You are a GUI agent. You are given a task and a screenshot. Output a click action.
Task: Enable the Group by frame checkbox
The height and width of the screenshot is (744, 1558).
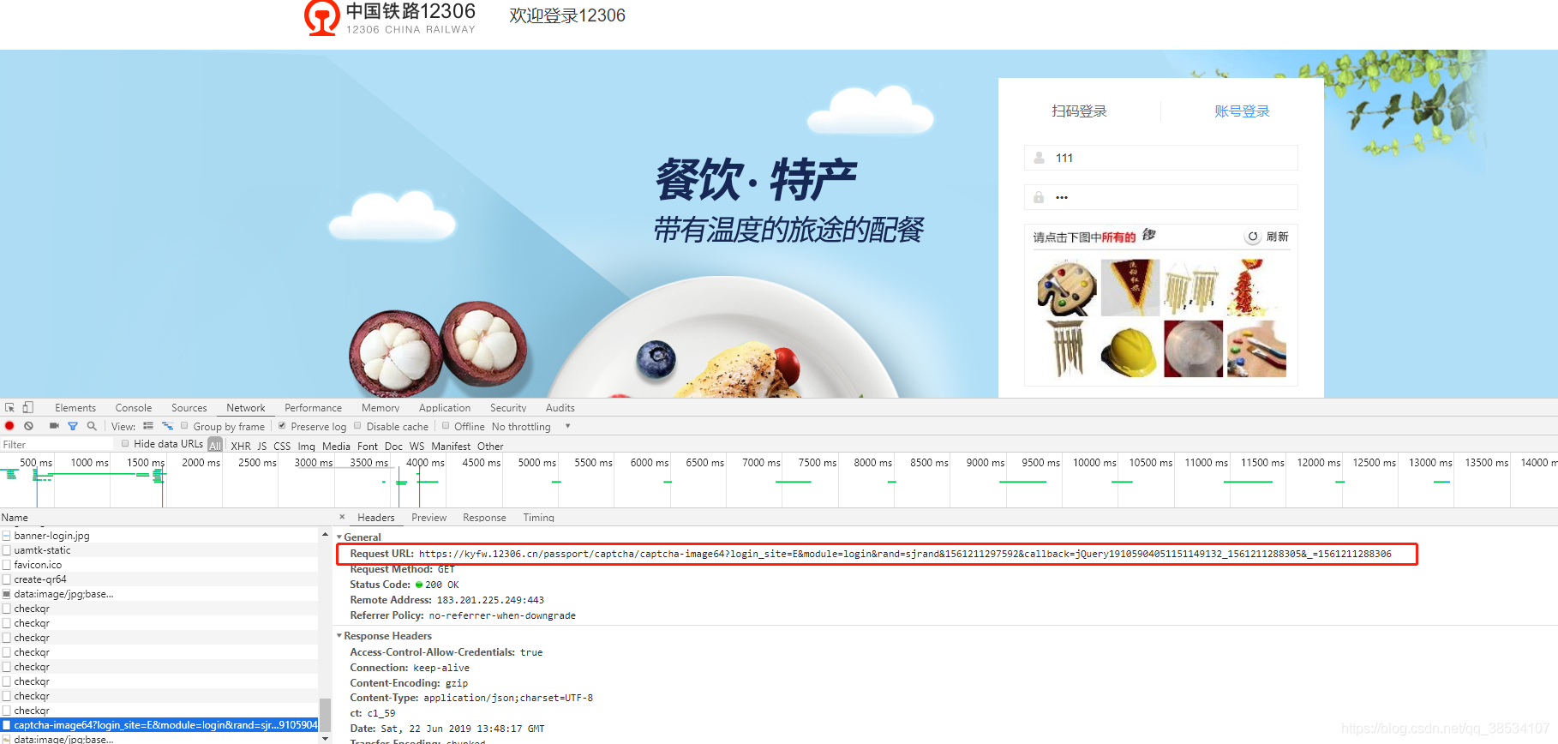[x=184, y=426]
